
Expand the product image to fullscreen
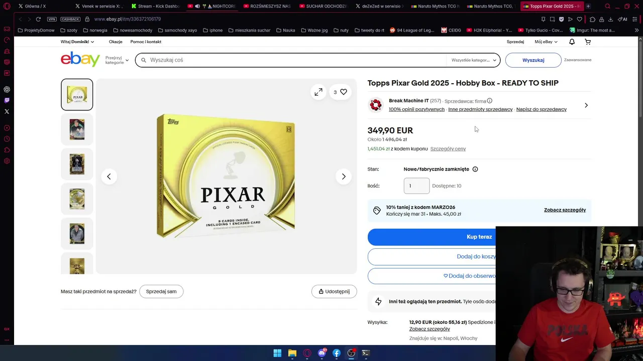coord(318,92)
